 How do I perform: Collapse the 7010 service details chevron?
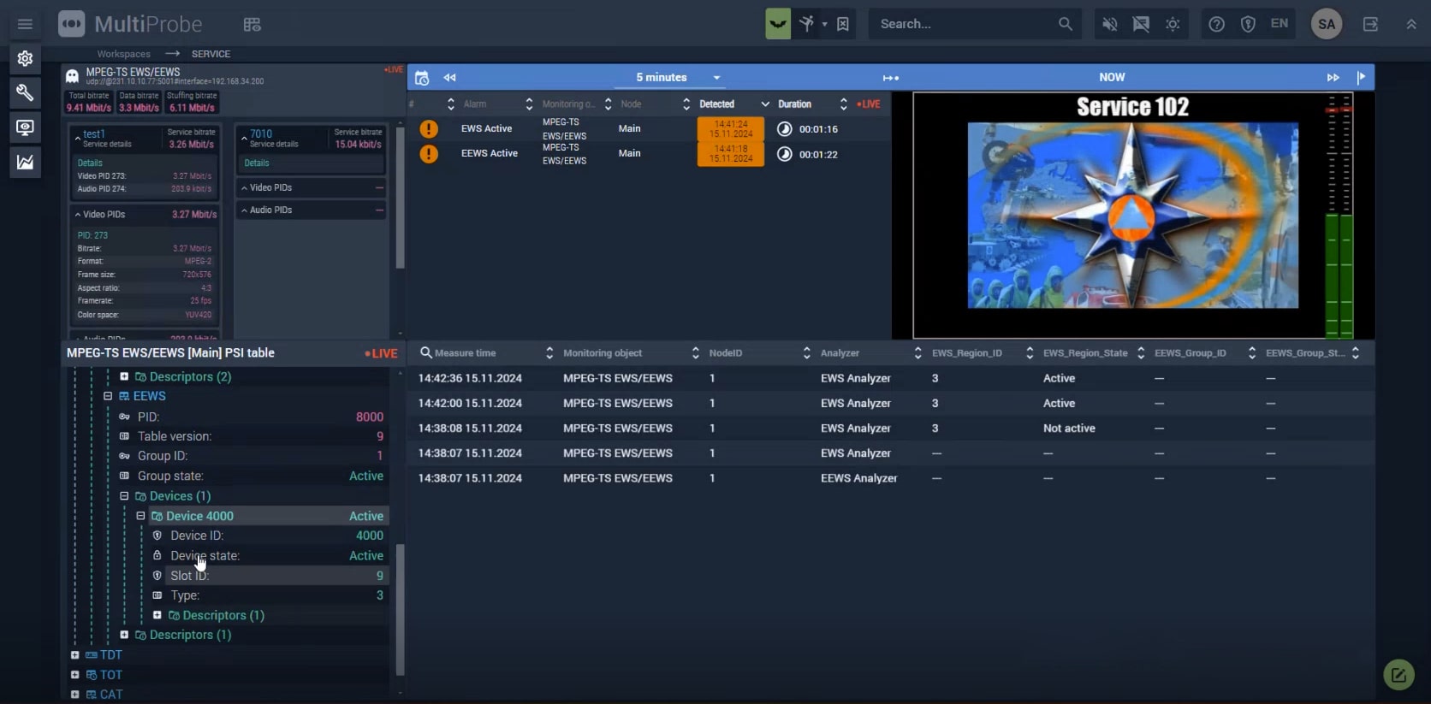(x=244, y=138)
